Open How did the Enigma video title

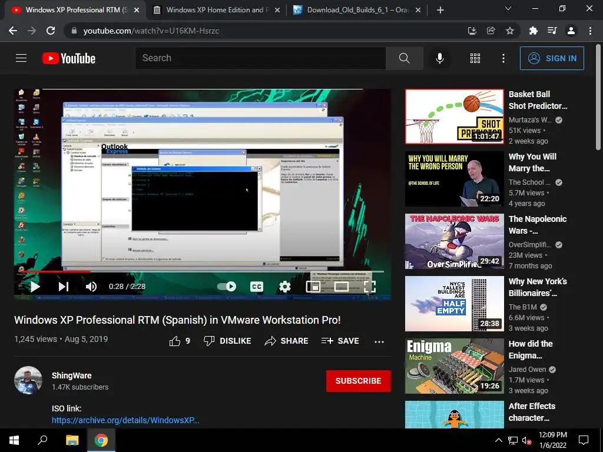[x=531, y=350]
